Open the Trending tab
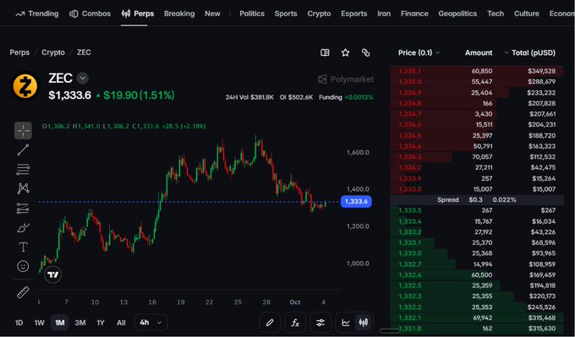 [37, 14]
